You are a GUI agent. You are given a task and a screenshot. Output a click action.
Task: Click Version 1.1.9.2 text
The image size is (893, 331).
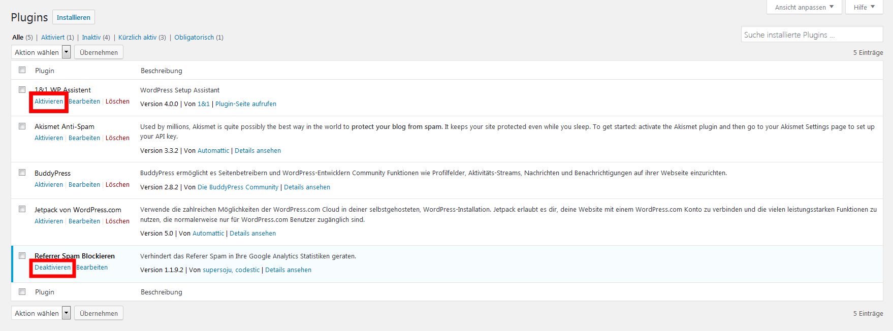[162, 270]
